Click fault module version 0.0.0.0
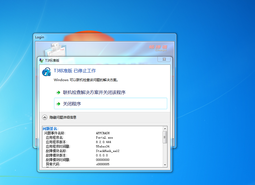 102,155
